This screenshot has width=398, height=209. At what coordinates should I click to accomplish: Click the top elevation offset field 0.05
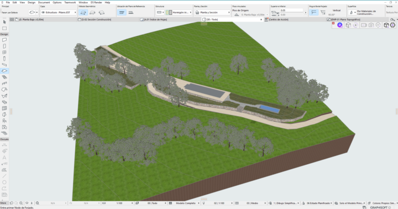coord(291,11)
